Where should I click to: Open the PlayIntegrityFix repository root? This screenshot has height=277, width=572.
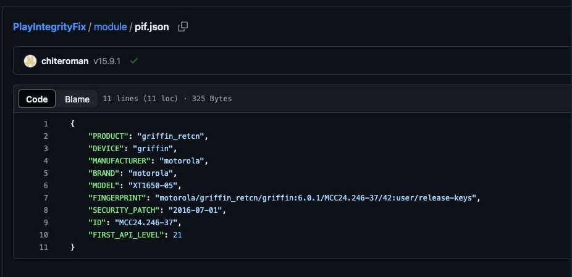point(49,27)
